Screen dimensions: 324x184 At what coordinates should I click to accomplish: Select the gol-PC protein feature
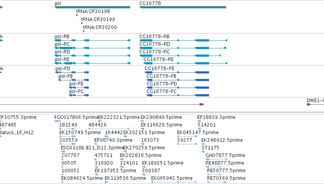pyautogui.click(x=79, y=95)
